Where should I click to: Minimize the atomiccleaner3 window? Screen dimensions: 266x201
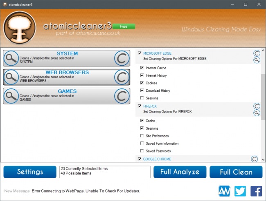pyautogui.click(x=232, y=4)
